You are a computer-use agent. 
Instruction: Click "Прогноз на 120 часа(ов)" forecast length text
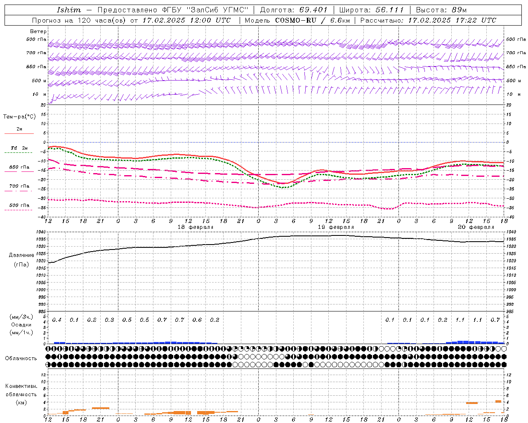pyautogui.click(x=79, y=20)
